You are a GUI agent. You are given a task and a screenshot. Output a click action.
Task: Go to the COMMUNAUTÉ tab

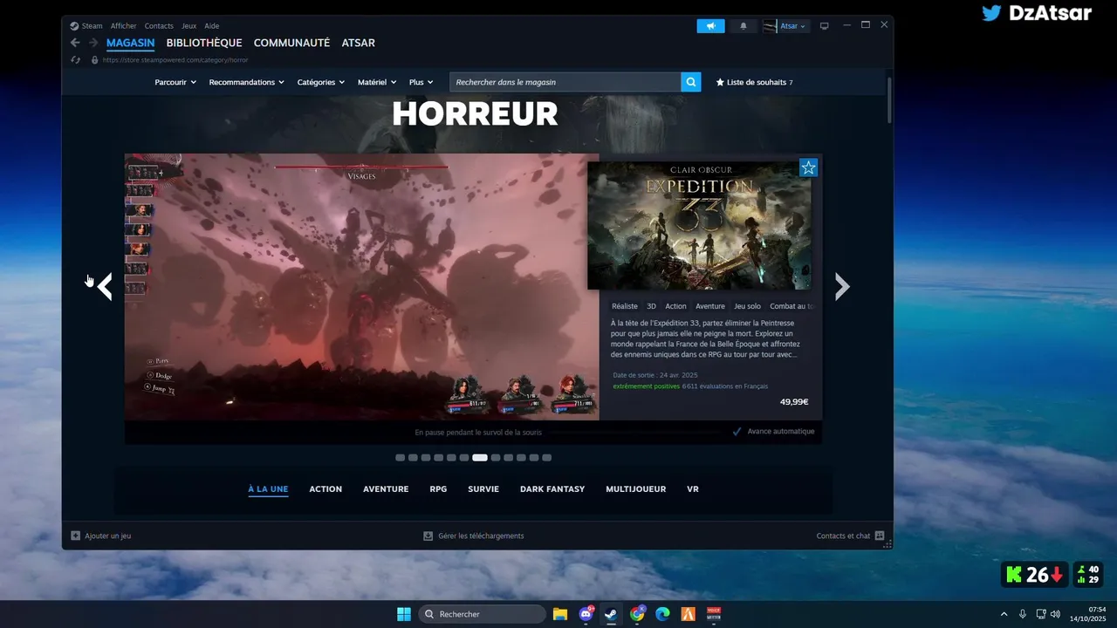coord(291,43)
